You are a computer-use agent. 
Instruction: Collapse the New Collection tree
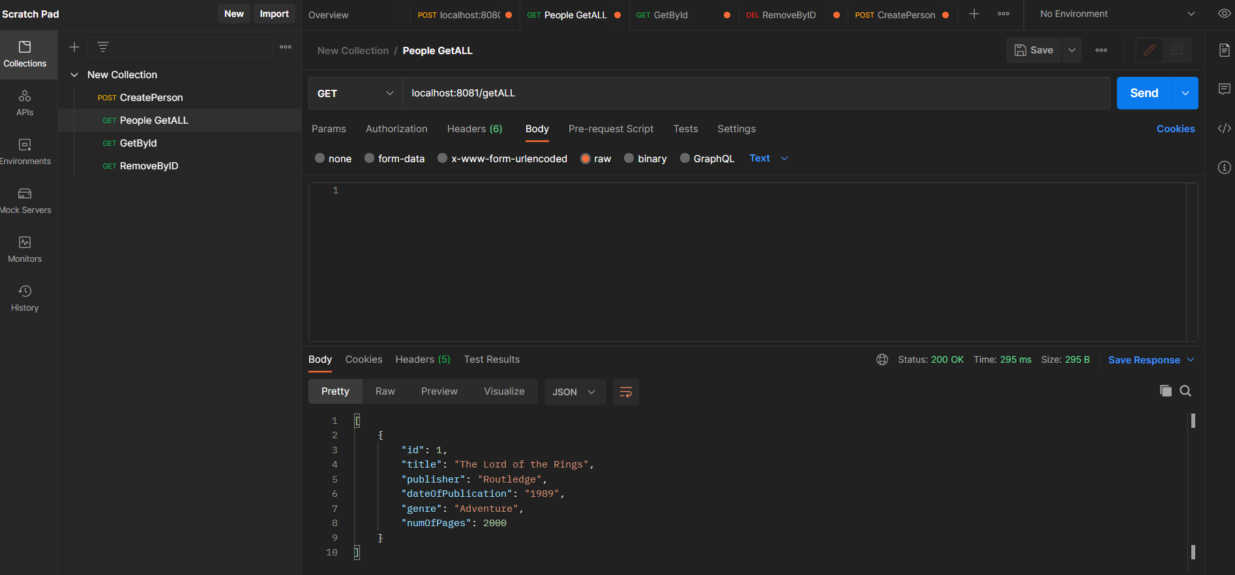coord(74,75)
